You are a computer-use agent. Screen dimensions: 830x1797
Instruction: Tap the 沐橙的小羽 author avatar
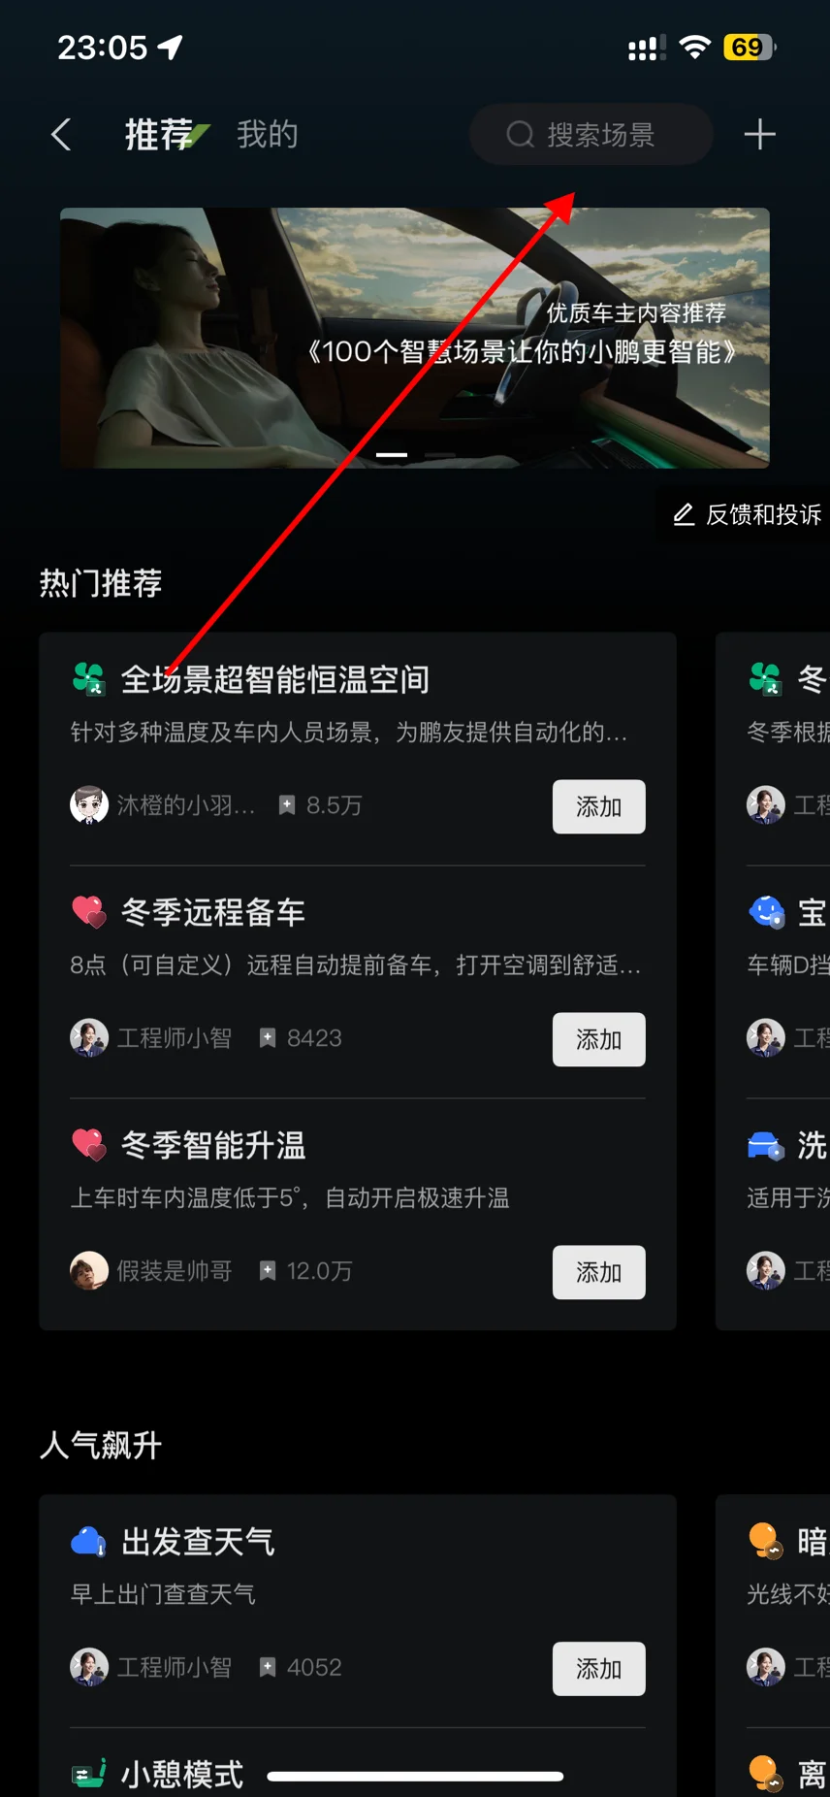pos(89,805)
